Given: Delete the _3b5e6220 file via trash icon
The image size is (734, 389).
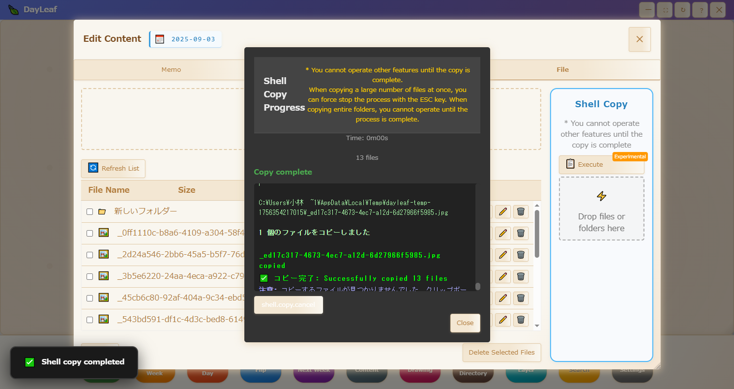Looking at the screenshot, I should tap(521, 276).
